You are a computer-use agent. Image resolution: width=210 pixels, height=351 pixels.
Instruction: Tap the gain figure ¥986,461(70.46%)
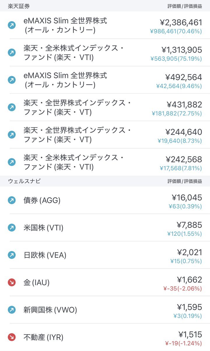click(176, 31)
